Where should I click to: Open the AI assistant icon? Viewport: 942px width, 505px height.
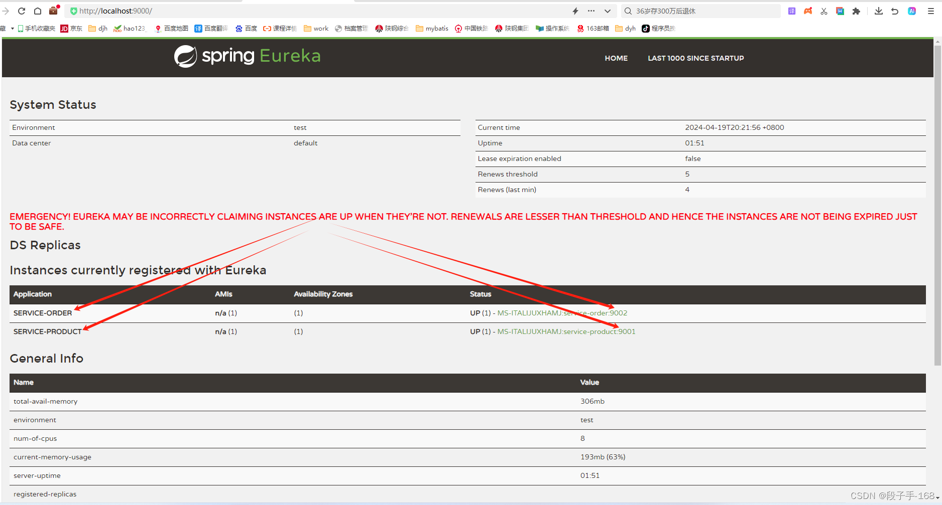tap(912, 11)
